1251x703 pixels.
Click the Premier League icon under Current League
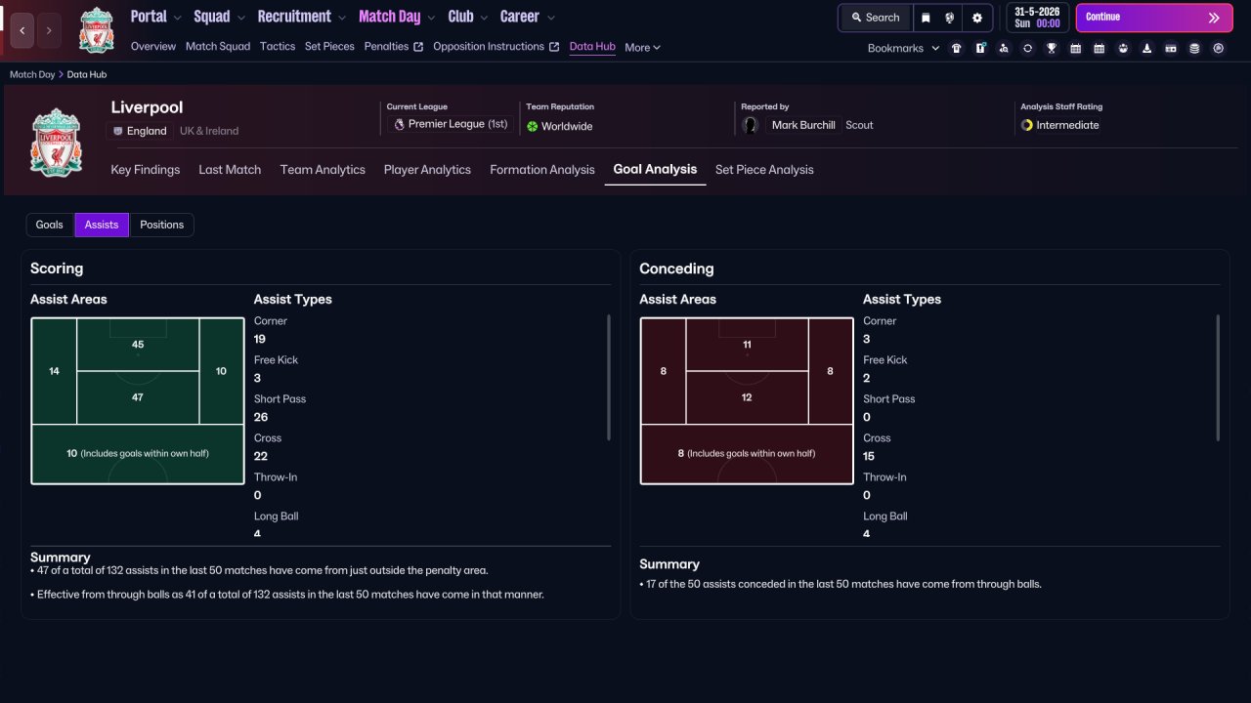point(399,124)
